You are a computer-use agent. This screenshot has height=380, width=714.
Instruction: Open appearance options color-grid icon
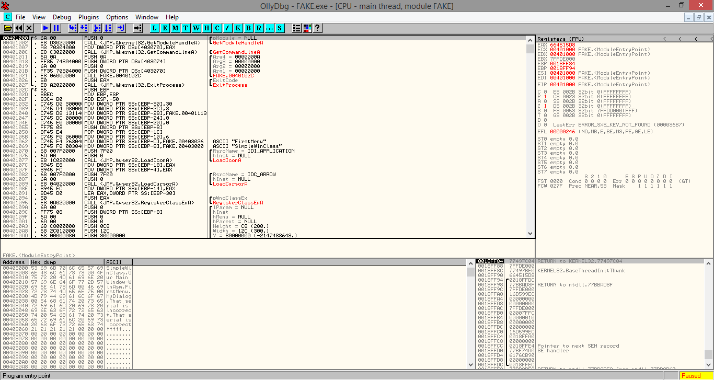(x=307, y=28)
